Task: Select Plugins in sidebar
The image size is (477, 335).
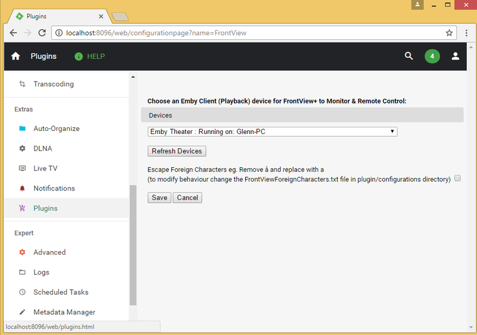Action: tap(66, 208)
